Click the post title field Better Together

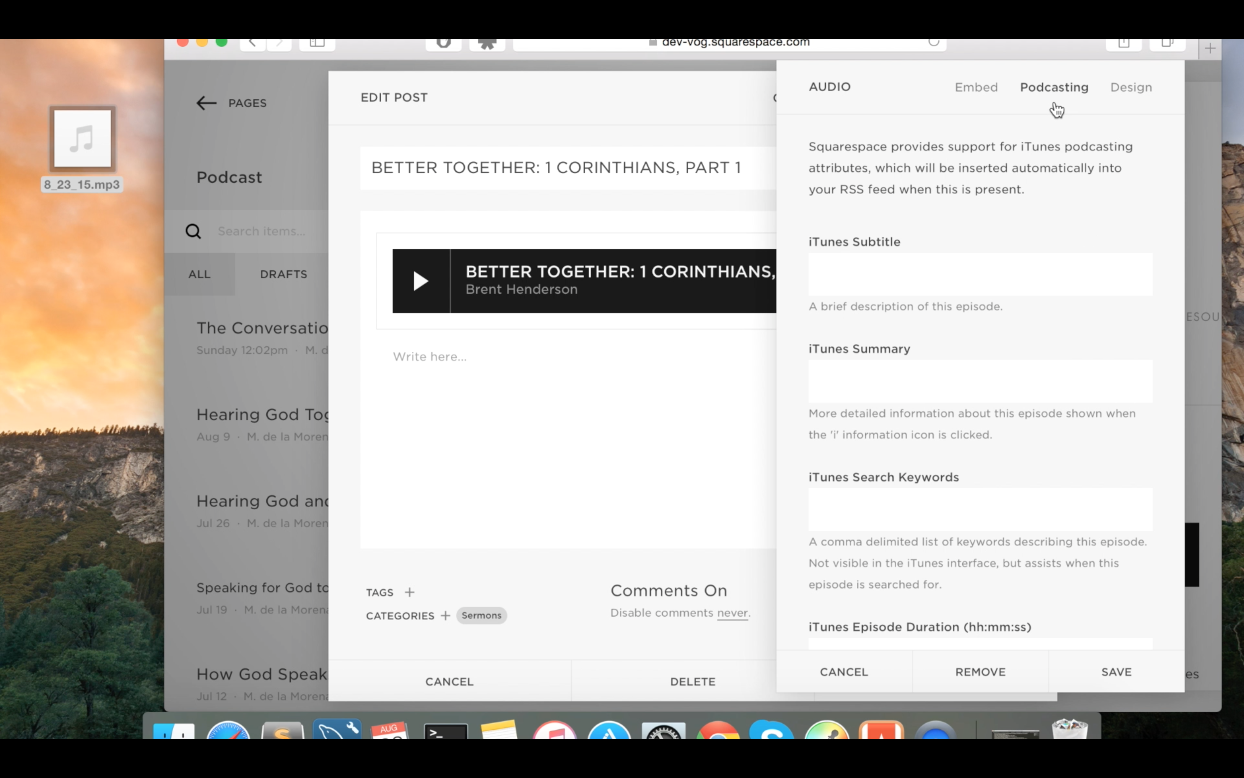(568, 168)
